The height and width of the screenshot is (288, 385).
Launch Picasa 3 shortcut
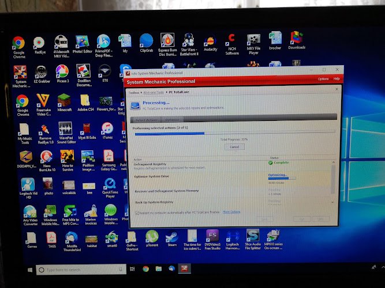point(62,74)
